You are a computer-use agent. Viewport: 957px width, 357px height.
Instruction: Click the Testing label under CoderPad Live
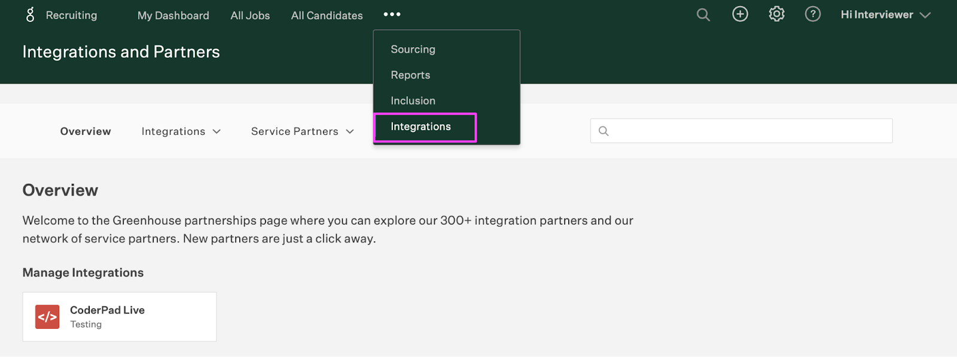(x=86, y=325)
